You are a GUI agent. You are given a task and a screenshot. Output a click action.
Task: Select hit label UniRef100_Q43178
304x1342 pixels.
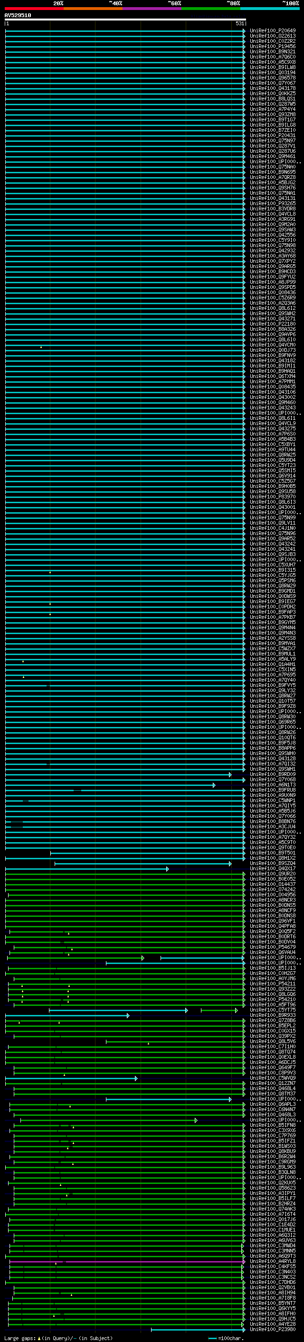(273, 88)
